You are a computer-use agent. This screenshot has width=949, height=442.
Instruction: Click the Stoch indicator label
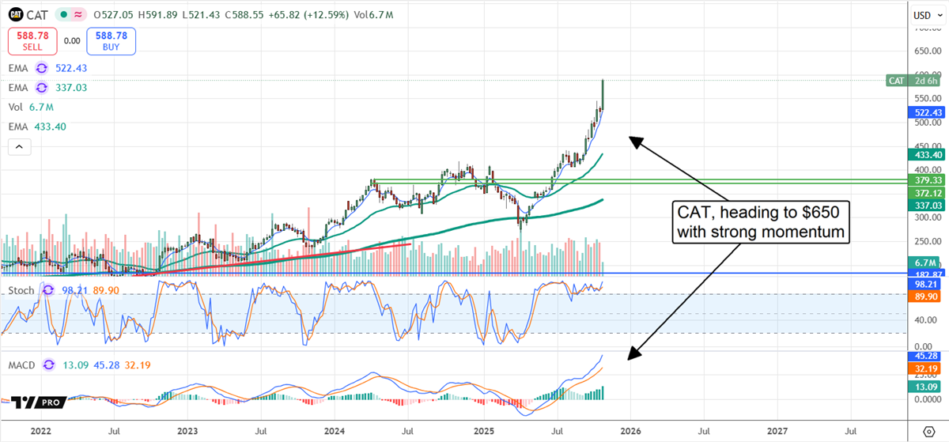click(x=21, y=290)
